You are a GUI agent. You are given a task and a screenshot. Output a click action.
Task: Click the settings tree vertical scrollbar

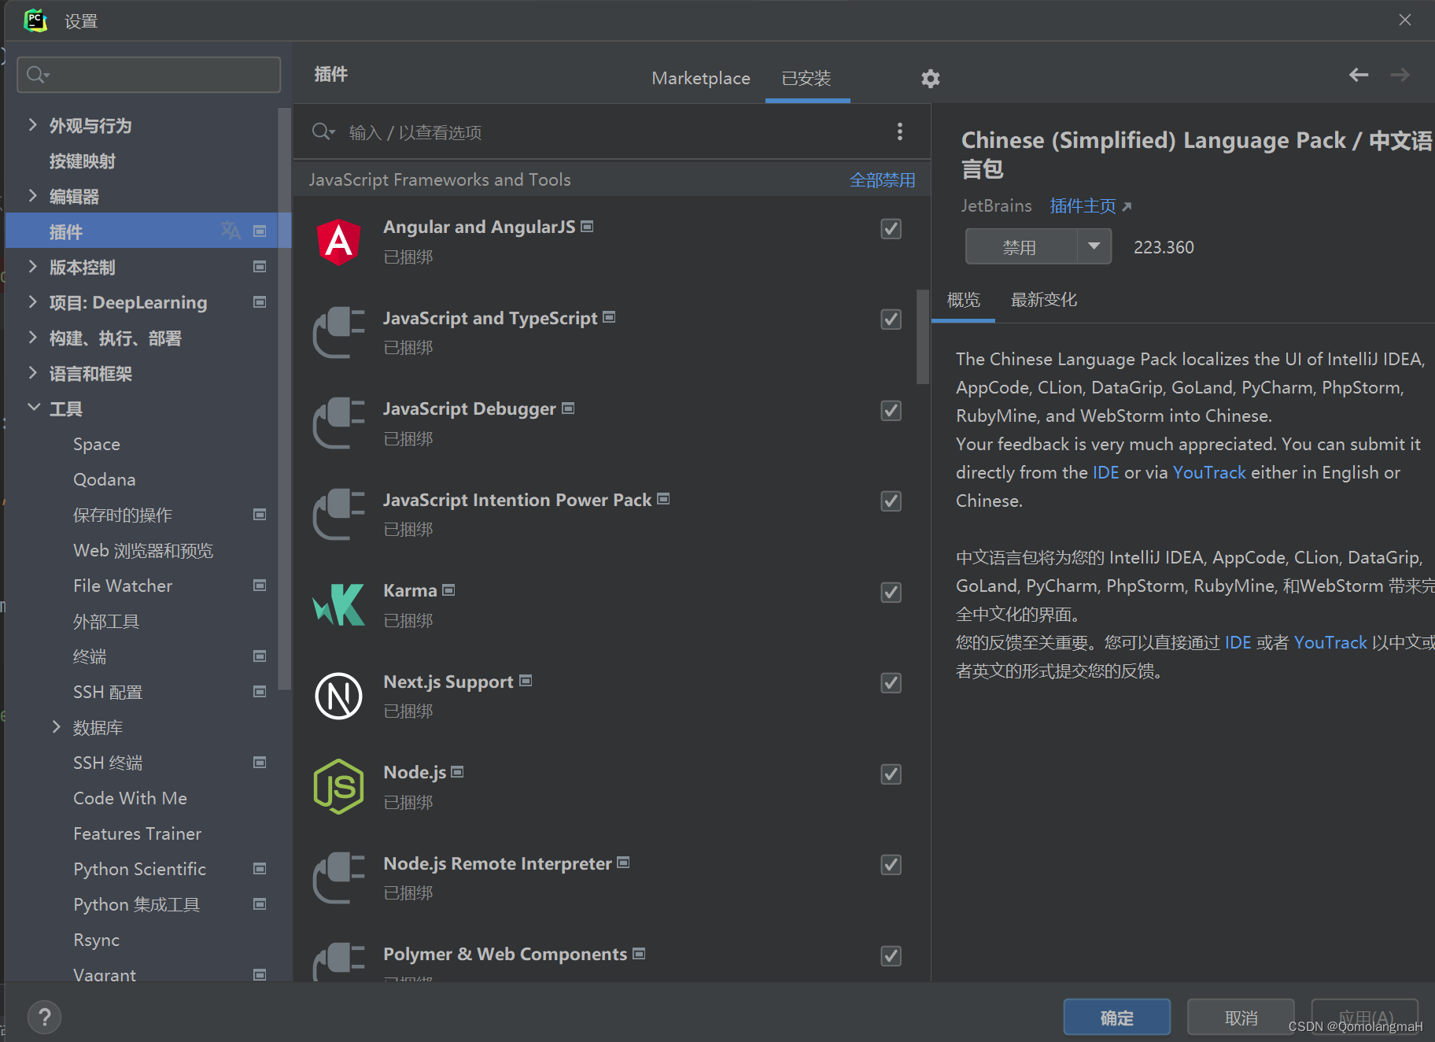pos(285,400)
